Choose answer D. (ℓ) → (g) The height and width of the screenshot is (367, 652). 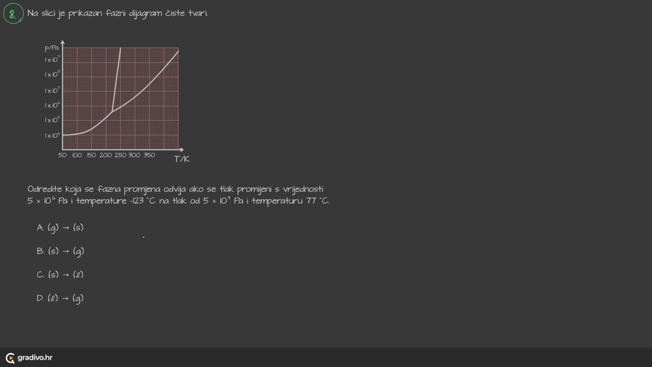point(60,298)
